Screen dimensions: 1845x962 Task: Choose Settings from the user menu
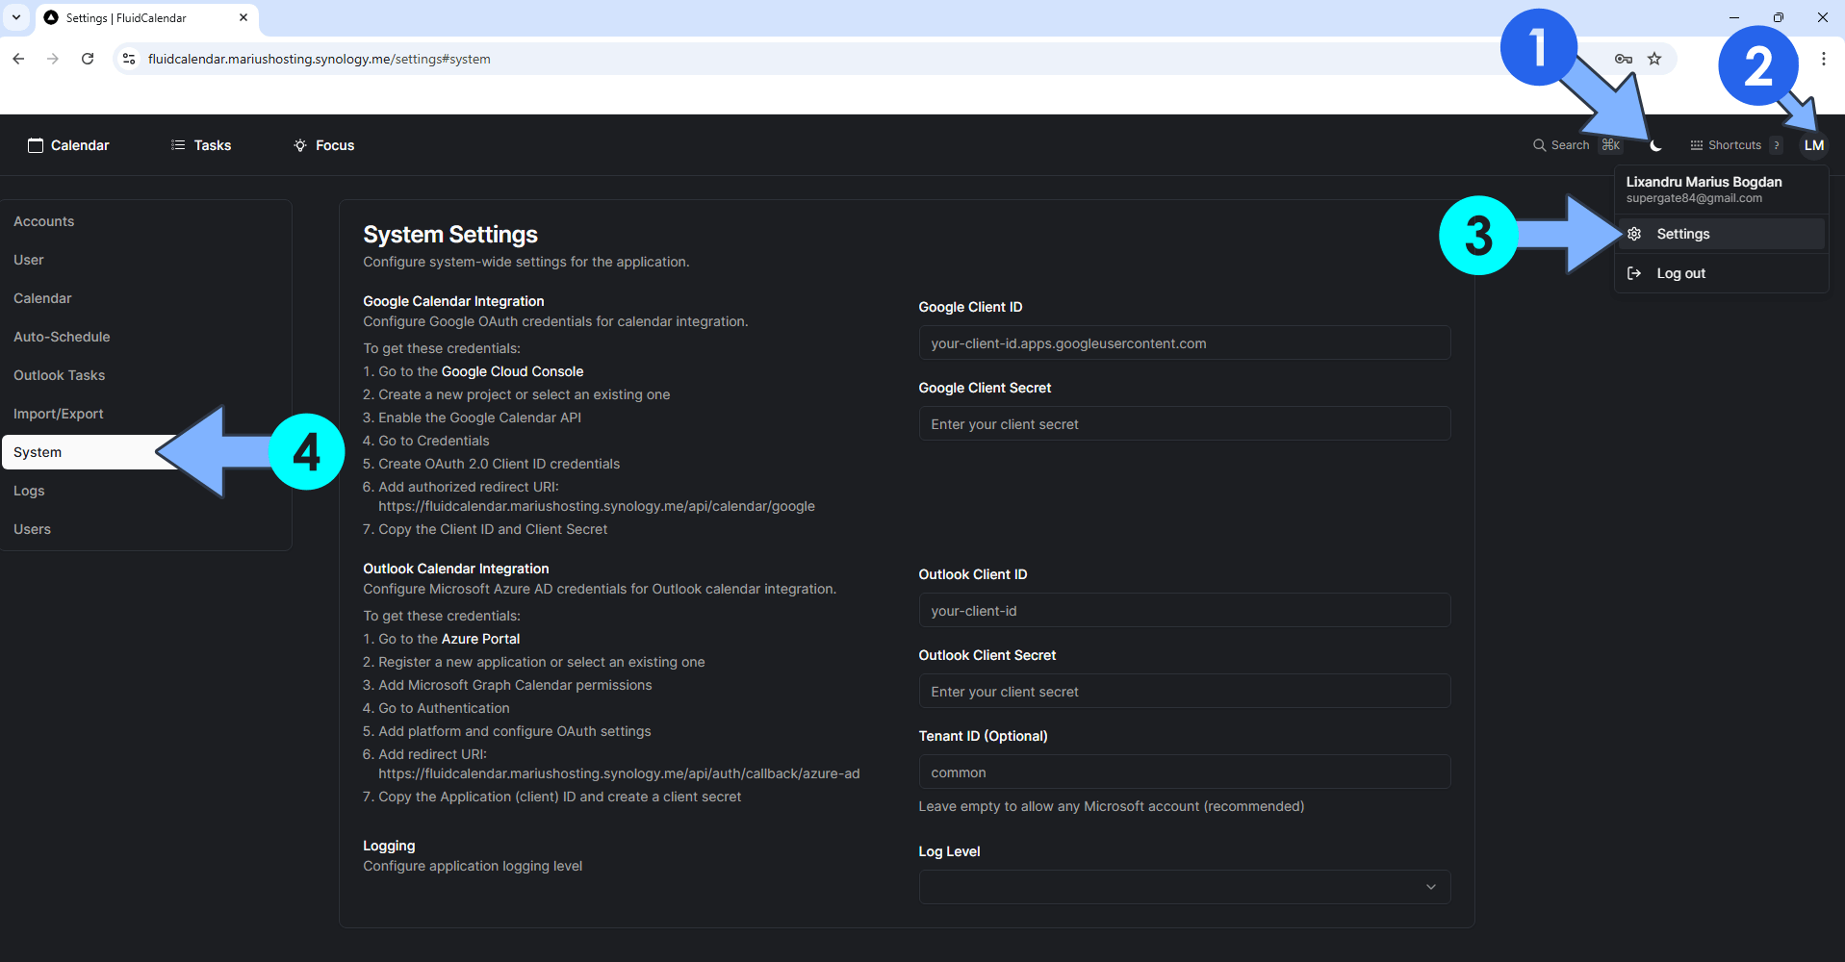click(1721, 234)
